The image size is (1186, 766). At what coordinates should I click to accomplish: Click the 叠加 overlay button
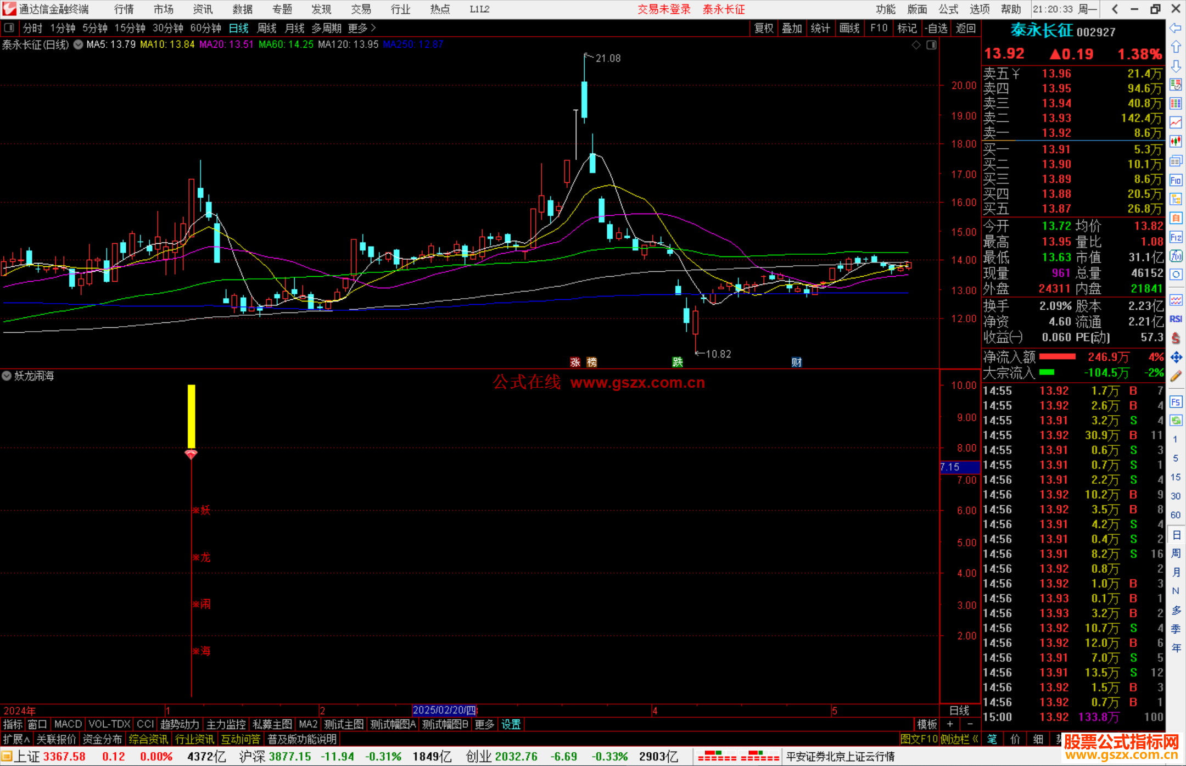(x=792, y=28)
